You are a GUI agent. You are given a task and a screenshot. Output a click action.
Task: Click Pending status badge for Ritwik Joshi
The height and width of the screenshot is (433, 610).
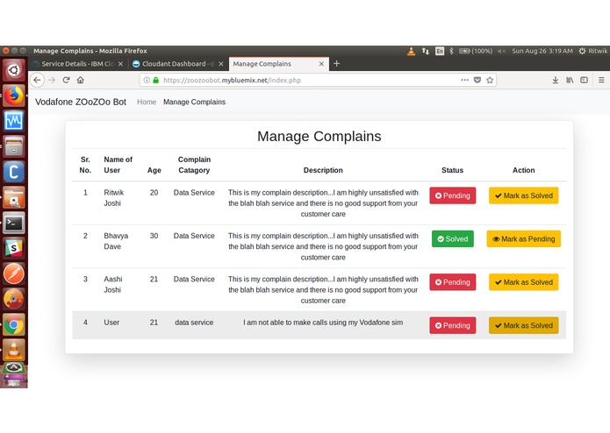tap(452, 195)
